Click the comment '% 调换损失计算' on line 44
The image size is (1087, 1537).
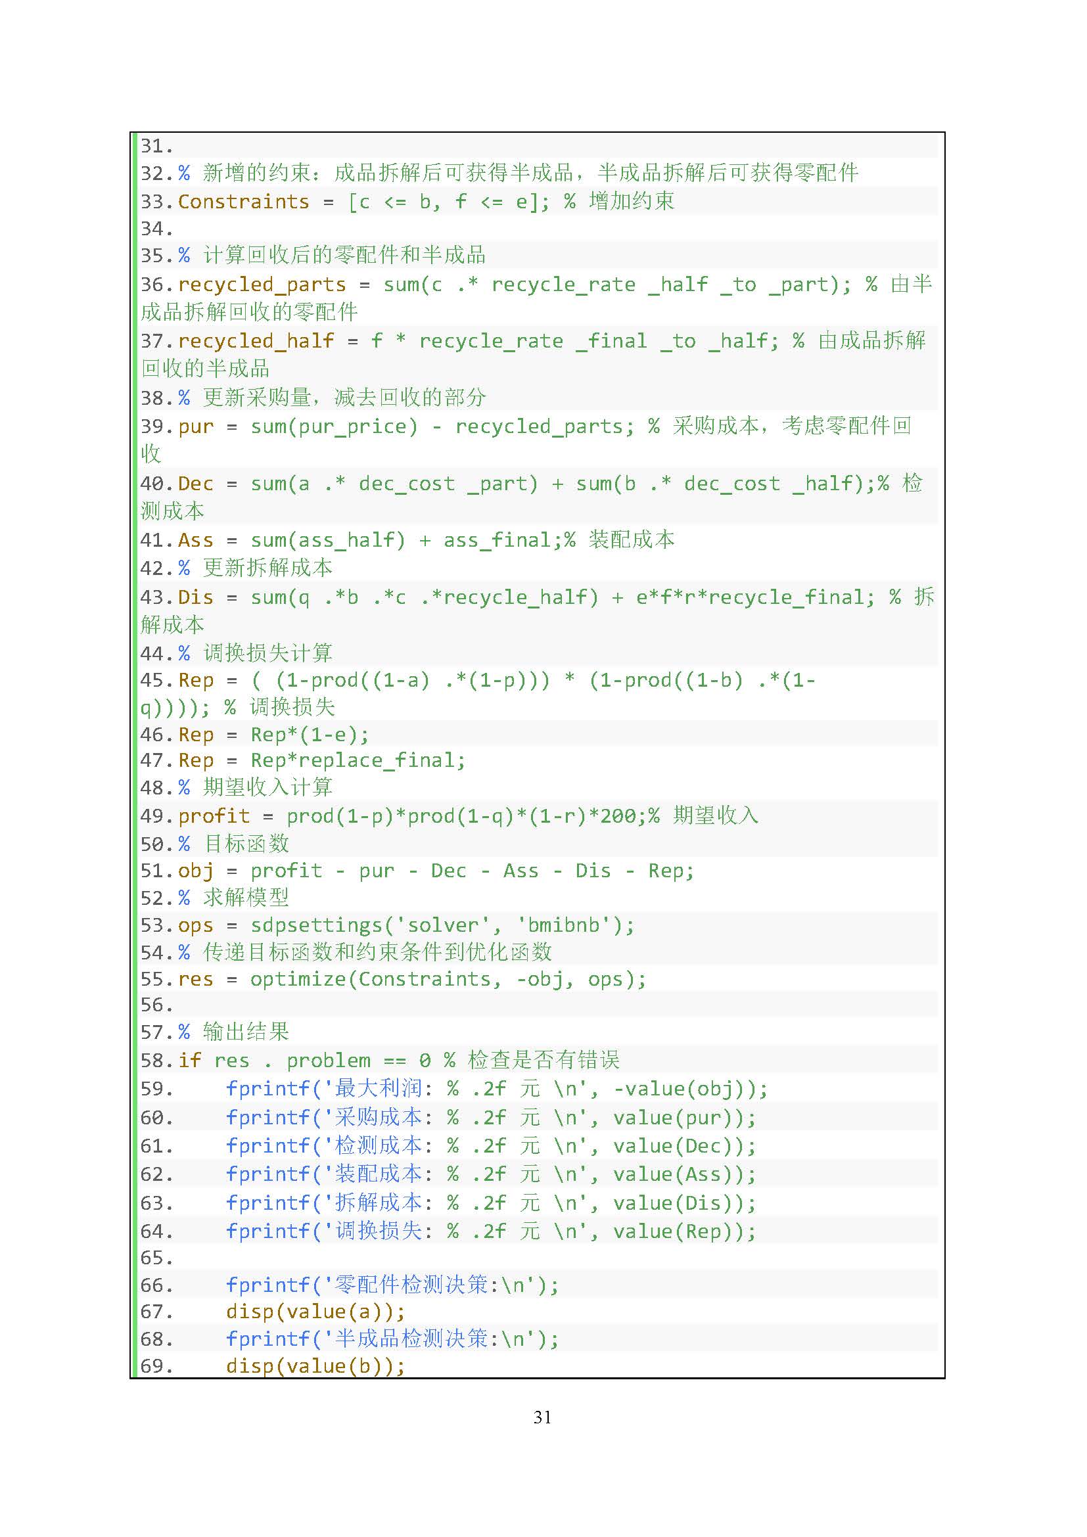pos(255,653)
